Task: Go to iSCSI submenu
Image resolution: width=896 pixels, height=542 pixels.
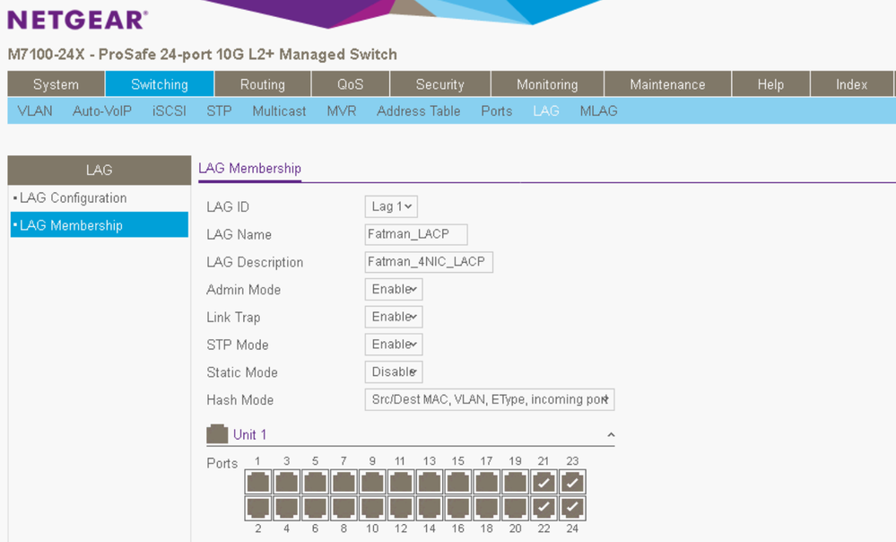Action: tap(170, 111)
